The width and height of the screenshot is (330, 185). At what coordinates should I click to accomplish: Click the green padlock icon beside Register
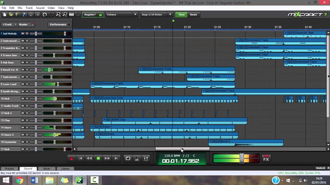point(101,15)
